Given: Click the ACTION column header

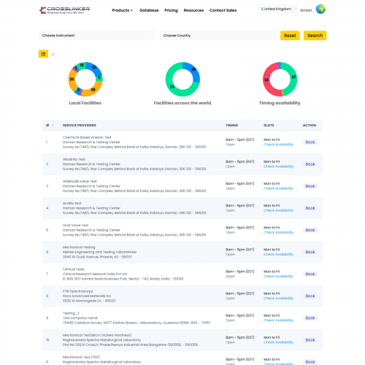Looking at the screenshot, I should pyautogui.click(x=310, y=126).
